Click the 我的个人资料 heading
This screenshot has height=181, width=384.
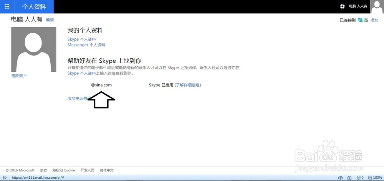85,30
